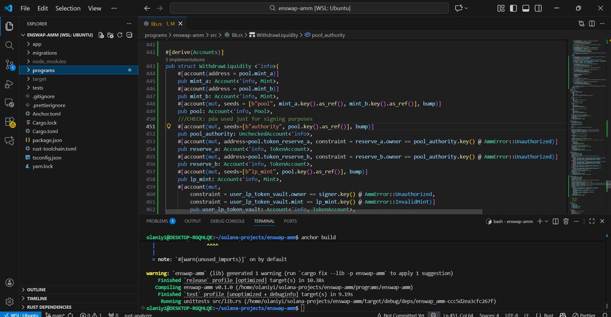Close the terminal panel
Viewport: 611px width, 317px height.
(x=603, y=221)
